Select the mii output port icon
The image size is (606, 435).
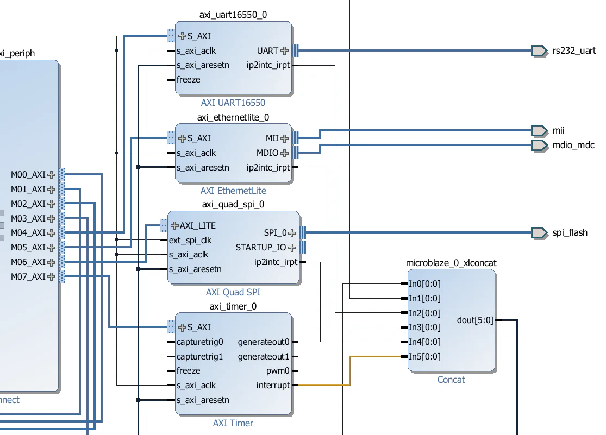tap(539, 130)
